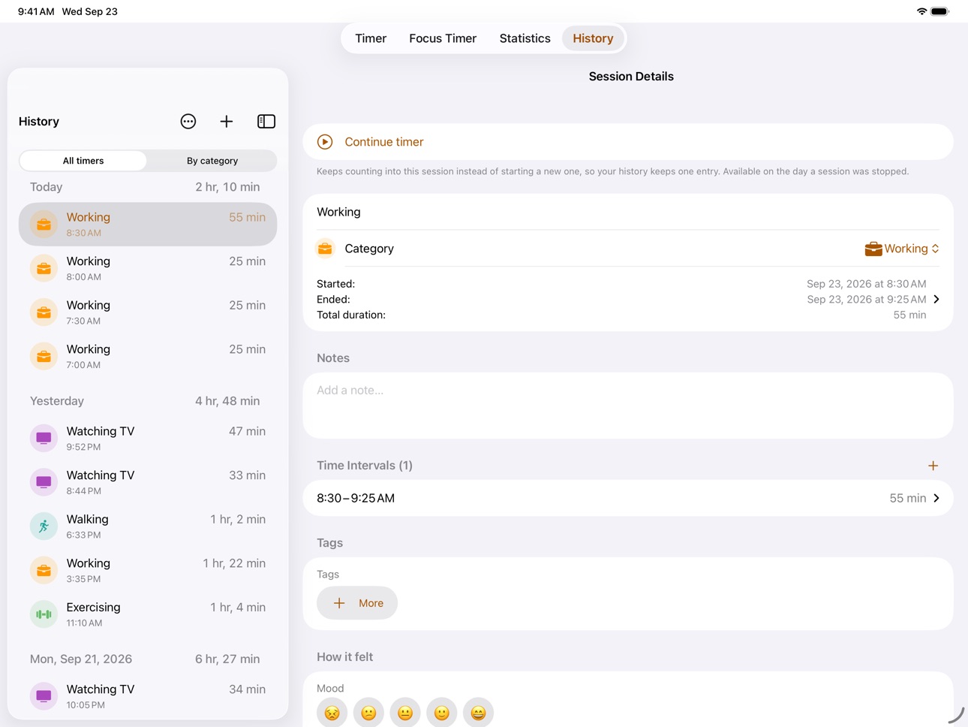Open the Walking 6:33 PM session
The image size is (968, 727).
tap(148, 526)
